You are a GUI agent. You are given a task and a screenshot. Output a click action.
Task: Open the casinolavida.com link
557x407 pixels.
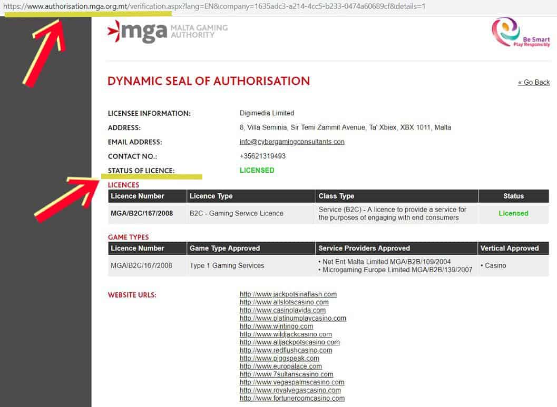point(282,310)
